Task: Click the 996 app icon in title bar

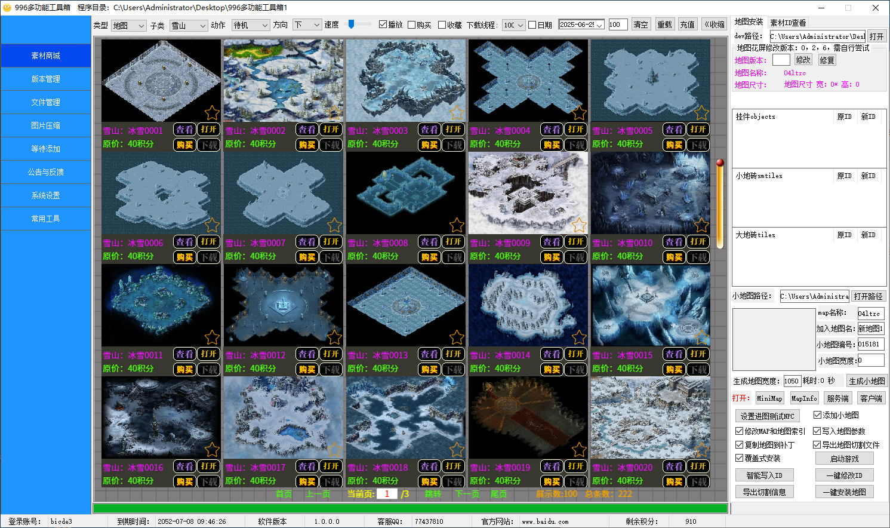Action: click(x=7, y=8)
